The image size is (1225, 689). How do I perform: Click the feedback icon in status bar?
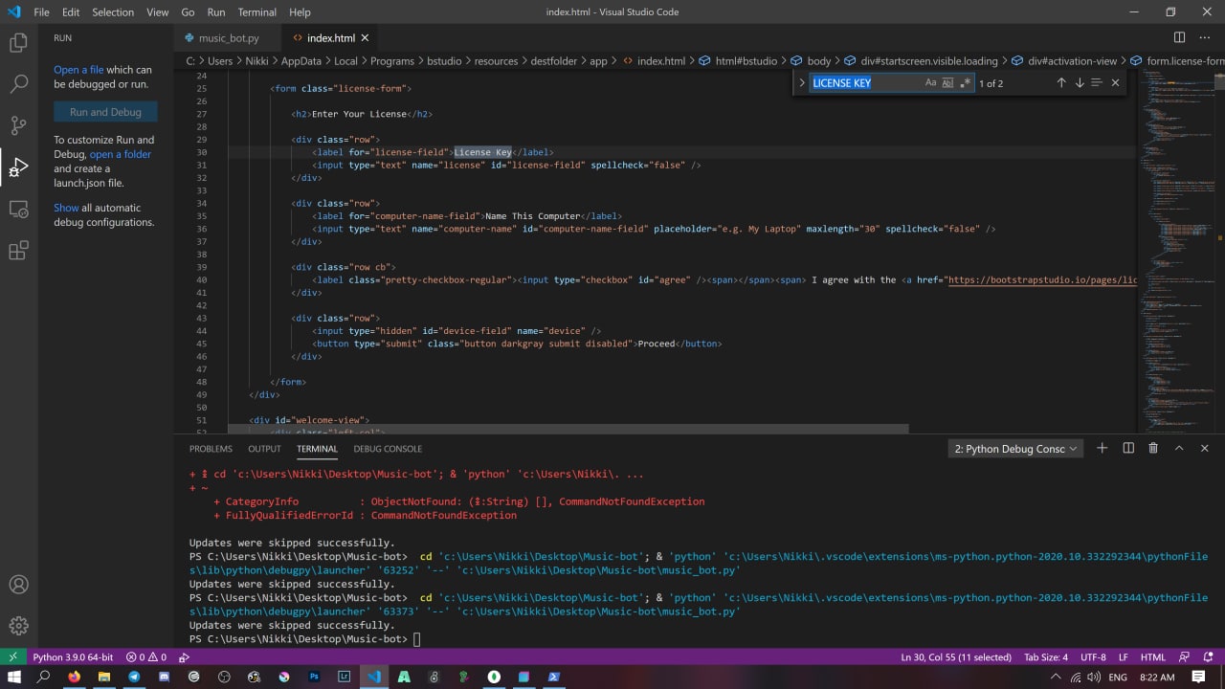pyautogui.click(x=1184, y=657)
